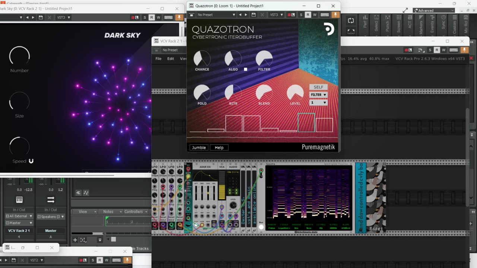Image resolution: width=477 pixels, height=268 pixels.
Task: Toggle automation Read (R) in Quazotron window
Action: 308,15
